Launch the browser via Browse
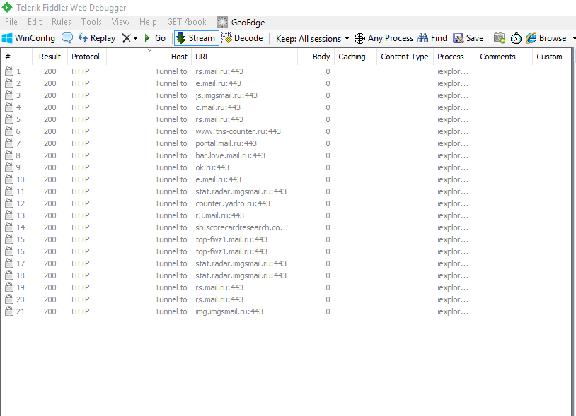This screenshot has height=416, width=576. pyautogui.click(x=546, y=38)
